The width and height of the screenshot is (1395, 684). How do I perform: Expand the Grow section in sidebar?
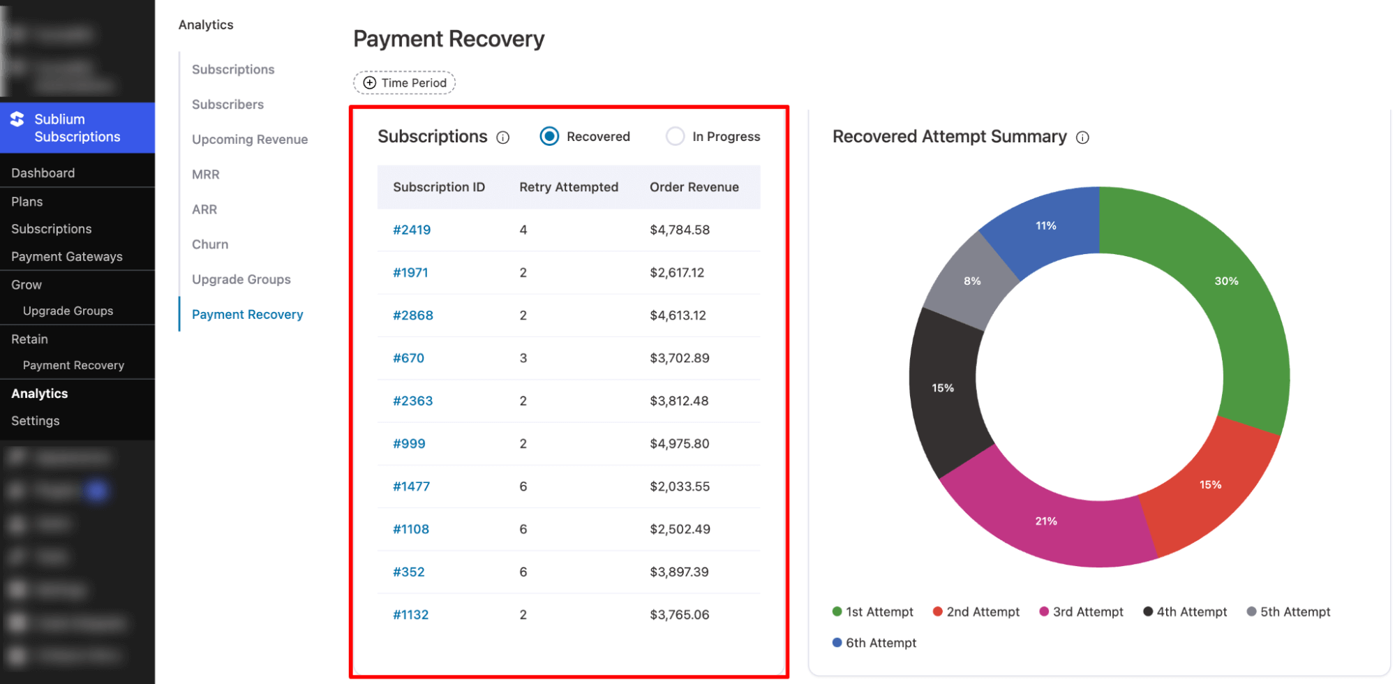[26, 284]
